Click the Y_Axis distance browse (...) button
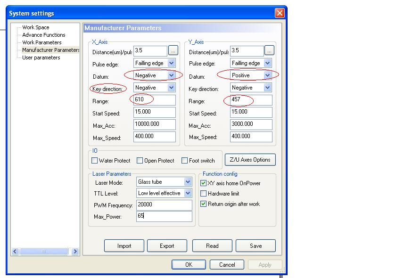Image resolution: width=396 pixels, height=278 pixels. 269,50
